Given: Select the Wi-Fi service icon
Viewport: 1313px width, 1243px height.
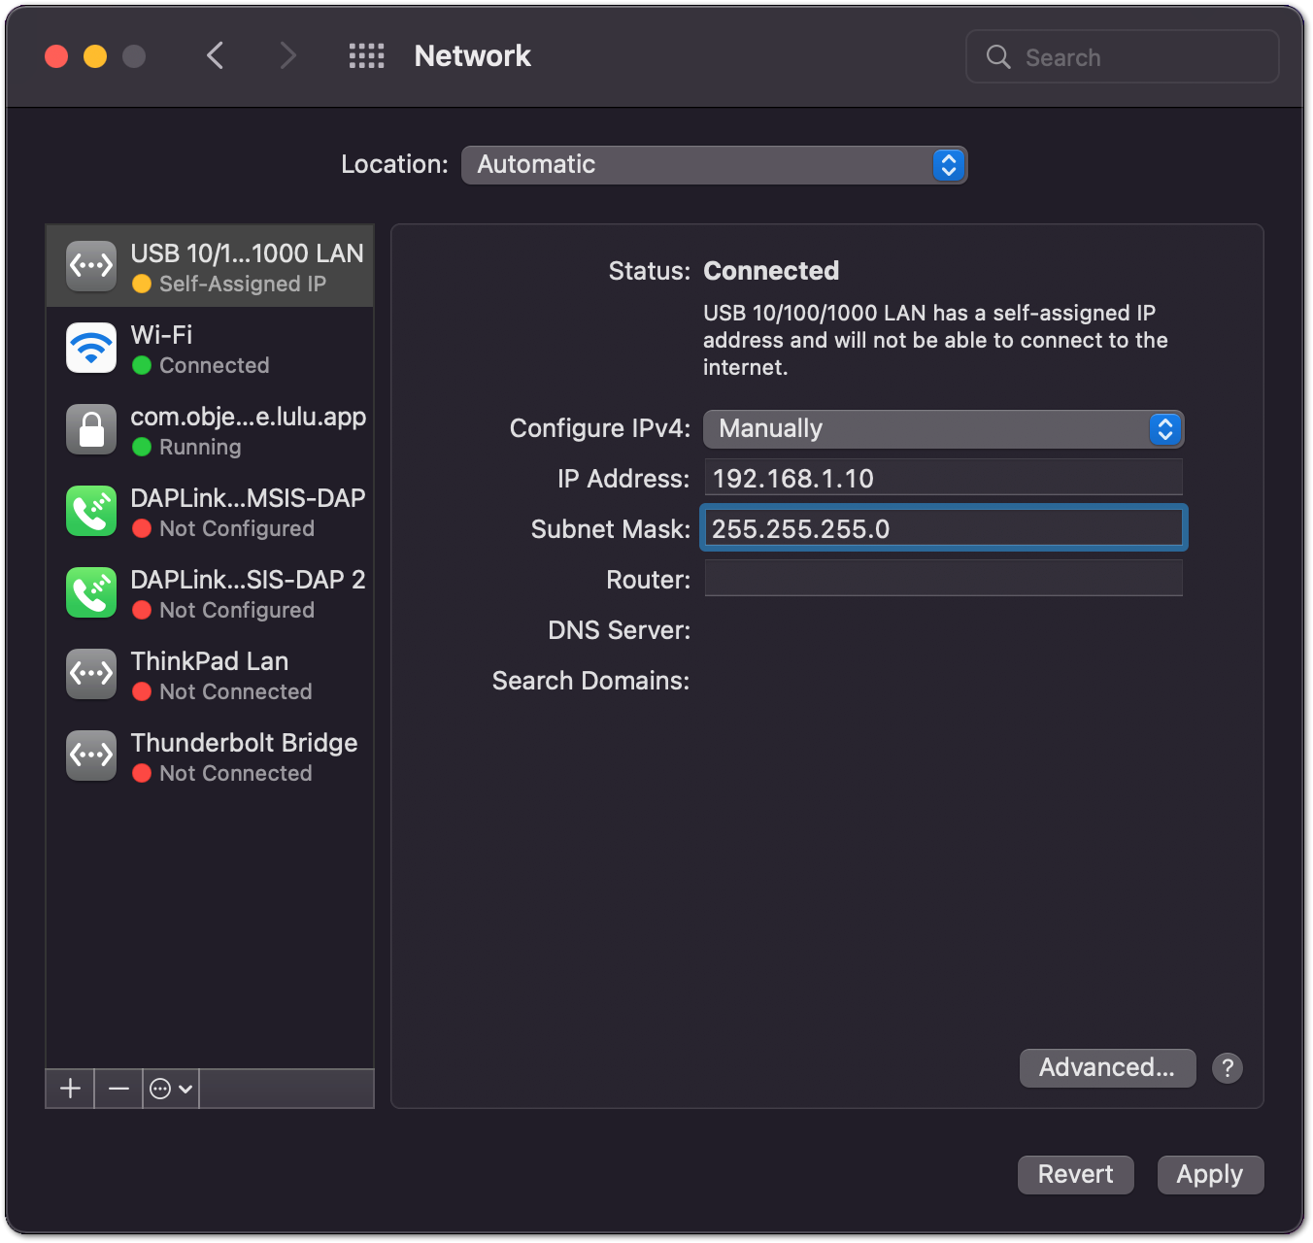Looking at the screenshot, I should pyautogui.click(x=91, y=348).
